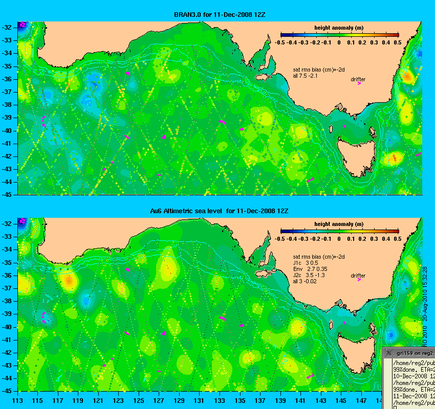
Task: Click longitude tick label 115
Action: 37,401
